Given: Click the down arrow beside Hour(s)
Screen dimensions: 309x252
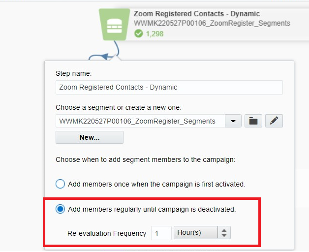Looking at the screenshot, I should [x=224, y=236].
